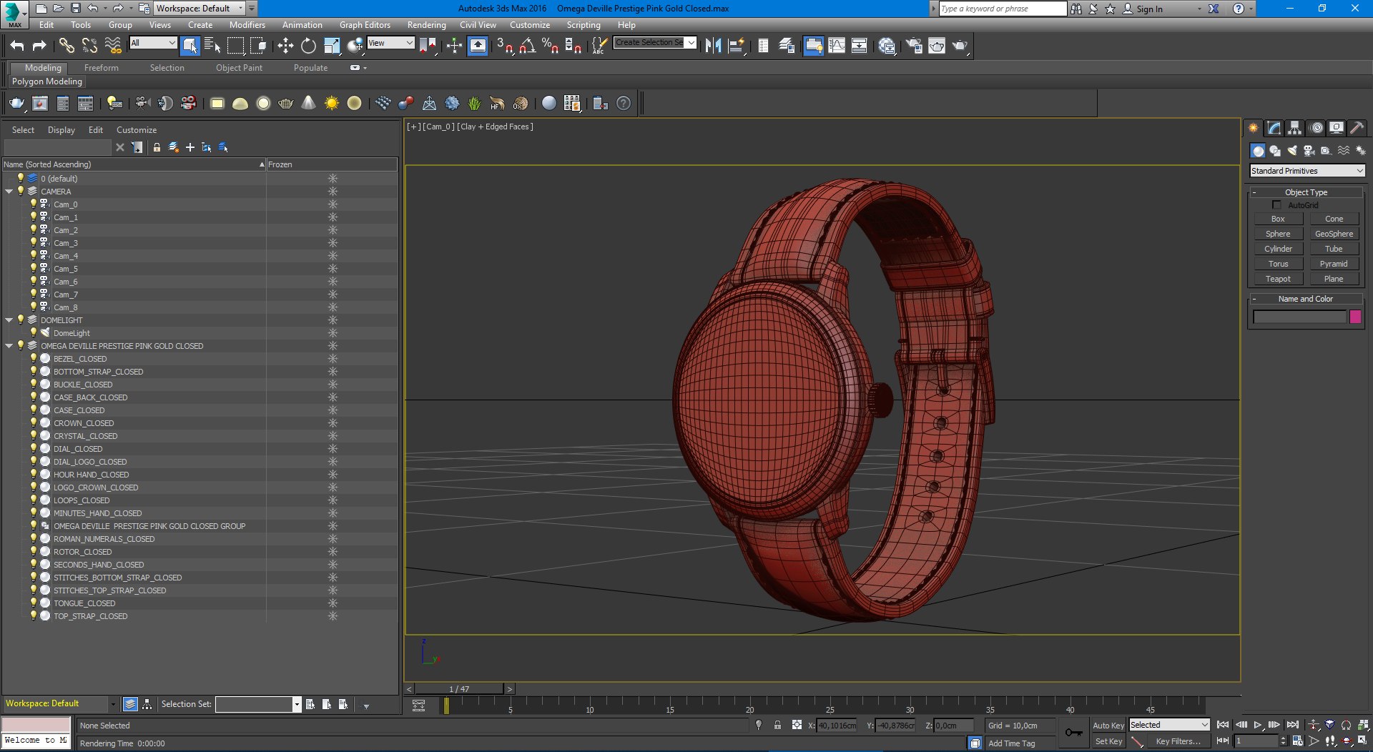This screenshot has height=752, width=1373.
Task: Activate the Select Object tool
Action: tap(190, 46)
